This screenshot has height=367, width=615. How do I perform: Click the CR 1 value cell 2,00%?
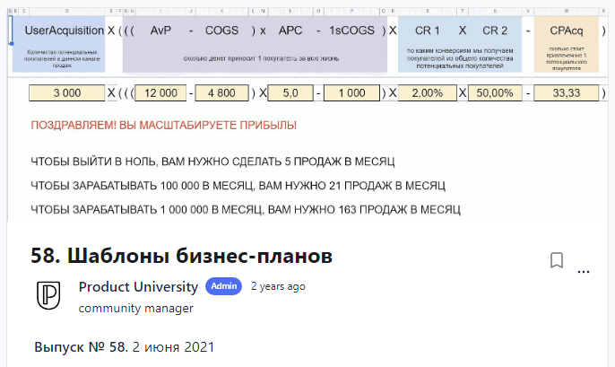(427, 92)
